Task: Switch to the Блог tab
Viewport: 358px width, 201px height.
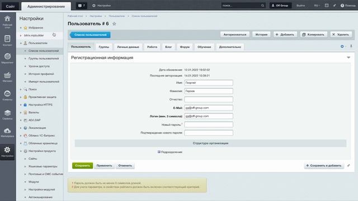Action: coord(168,47)
